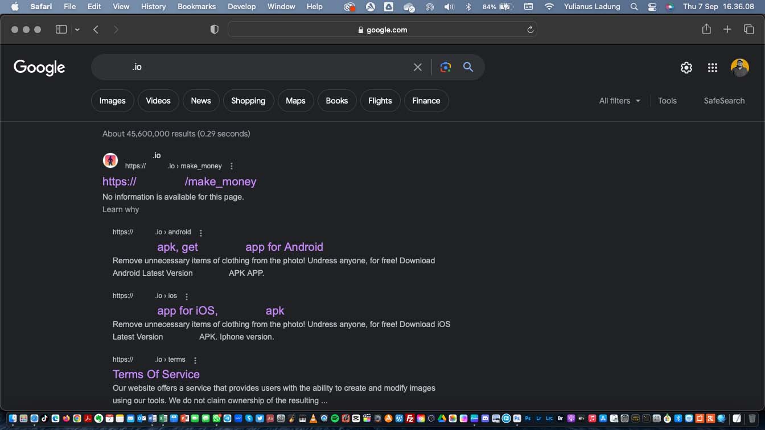Expand the All filters dropdown
The image size is (765, 430).
[619, 101]
